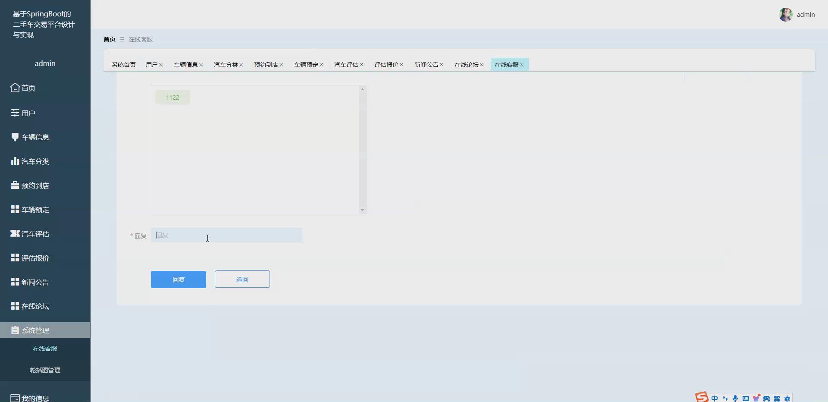Click the chat box scroll-down arrow
Image resolution: width=828 pixels, height=402 pixels.
pos(362,210)
